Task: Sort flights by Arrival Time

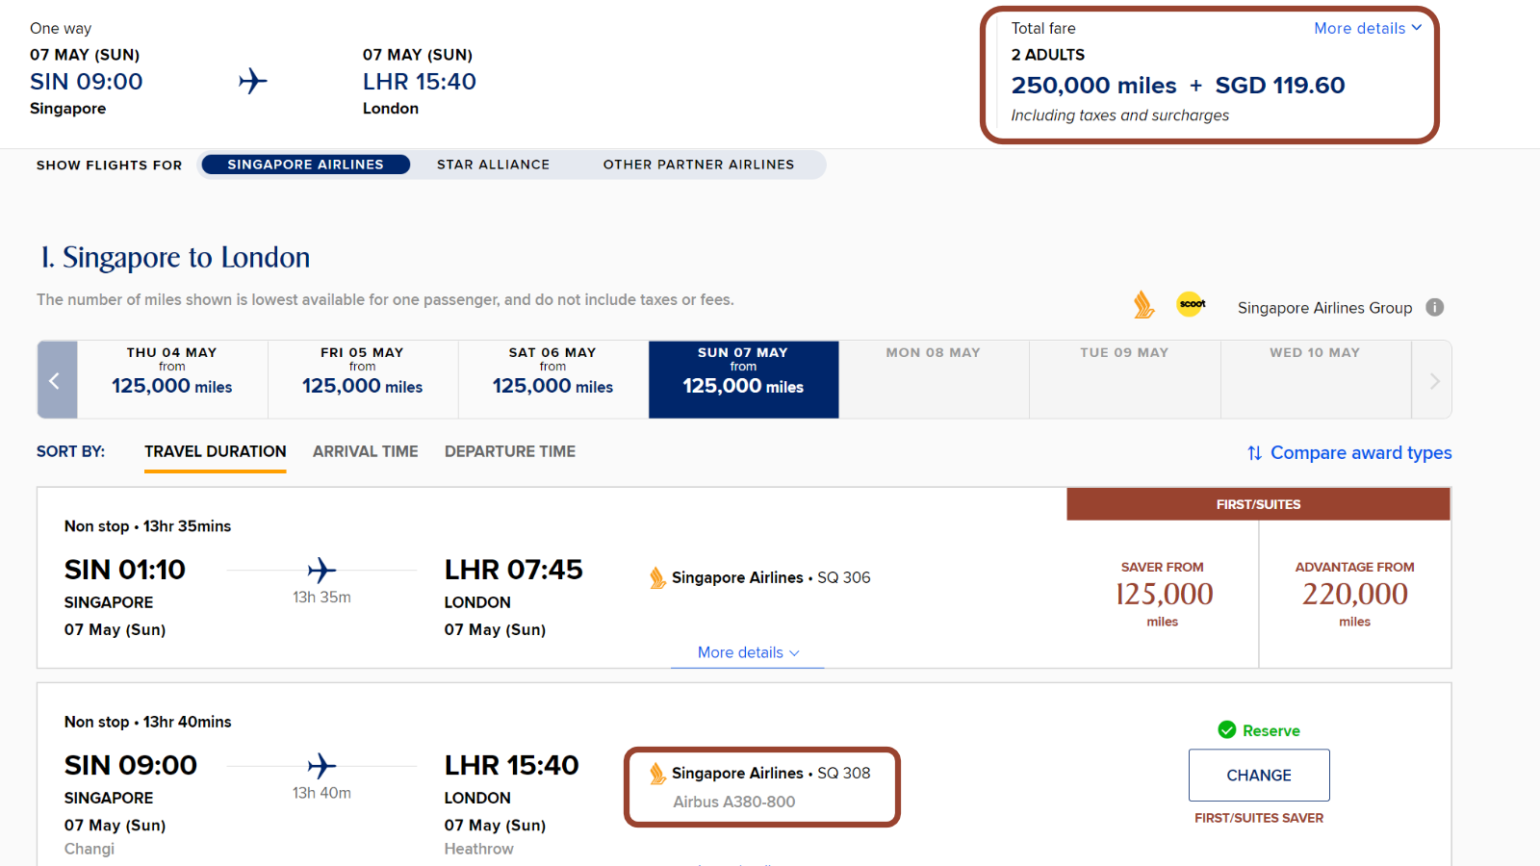Action: click(366, 451)
